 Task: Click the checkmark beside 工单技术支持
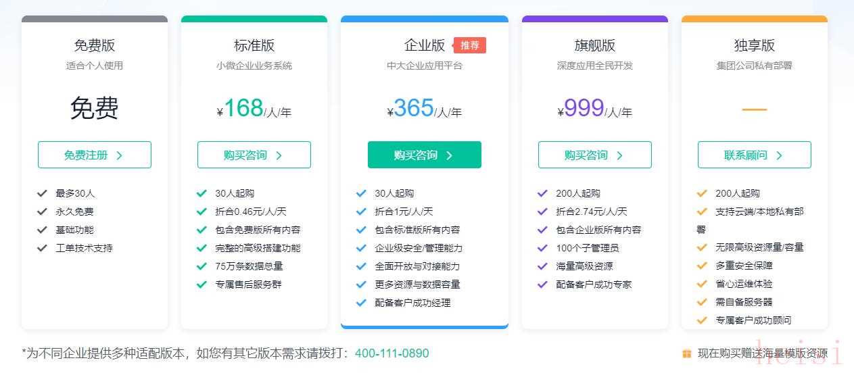[42, 248]
